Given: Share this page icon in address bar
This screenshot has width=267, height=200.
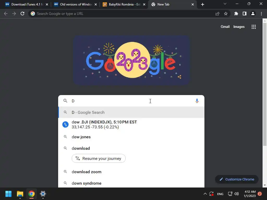Looking at the screenshot, I should pyautogui.click(x=217, y=14).
